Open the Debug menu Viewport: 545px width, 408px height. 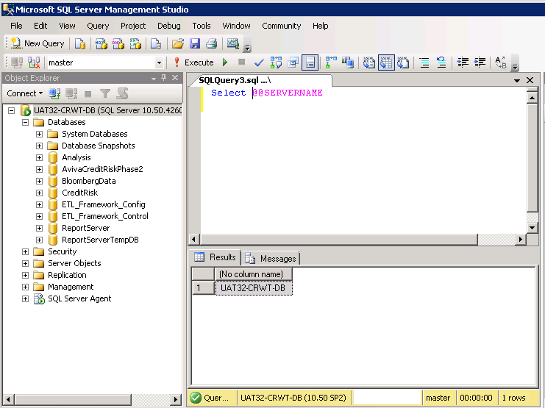[x=169, y=26]
